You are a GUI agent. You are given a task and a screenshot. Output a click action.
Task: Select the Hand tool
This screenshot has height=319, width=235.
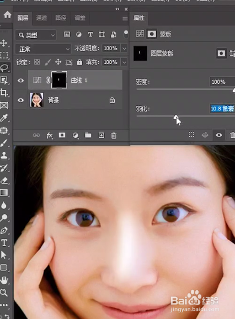pos(4,280)
